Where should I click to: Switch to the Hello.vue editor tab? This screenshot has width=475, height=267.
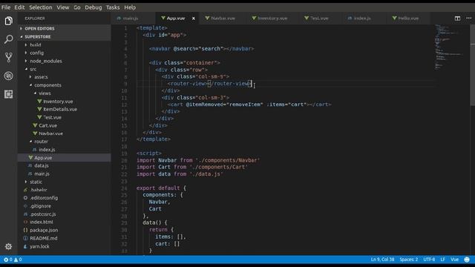pyautogui.click(x=408, y=19)
